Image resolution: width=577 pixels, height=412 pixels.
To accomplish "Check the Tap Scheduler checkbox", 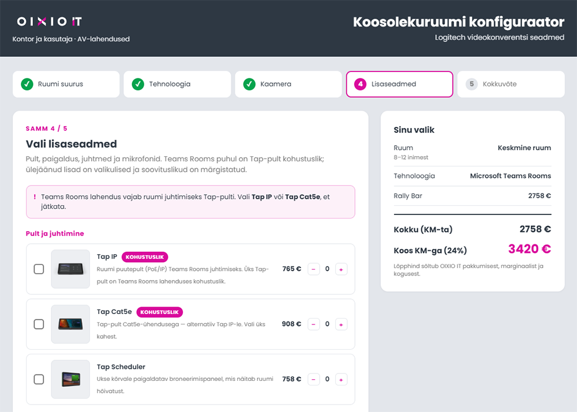I will point(39,379).
